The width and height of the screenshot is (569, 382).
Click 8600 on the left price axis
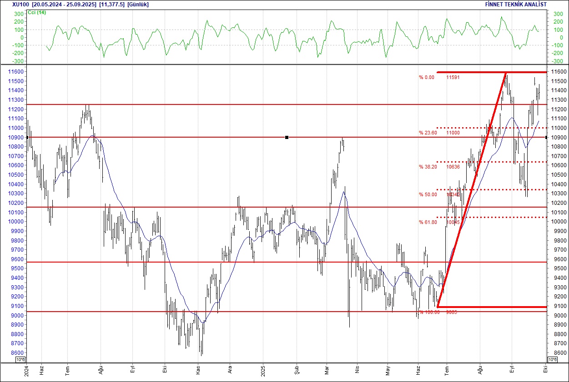coord(17,353)
